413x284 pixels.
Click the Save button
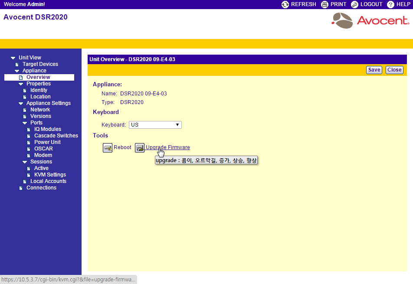374,70
